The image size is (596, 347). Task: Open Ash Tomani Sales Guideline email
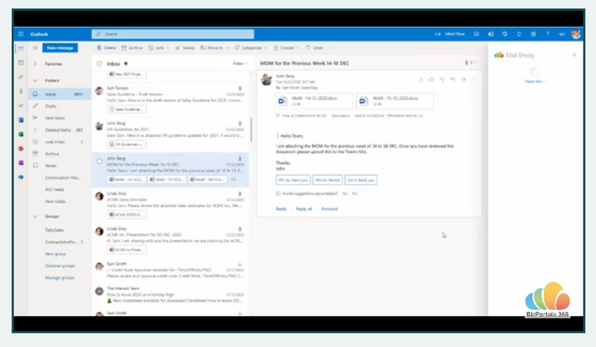170,100
